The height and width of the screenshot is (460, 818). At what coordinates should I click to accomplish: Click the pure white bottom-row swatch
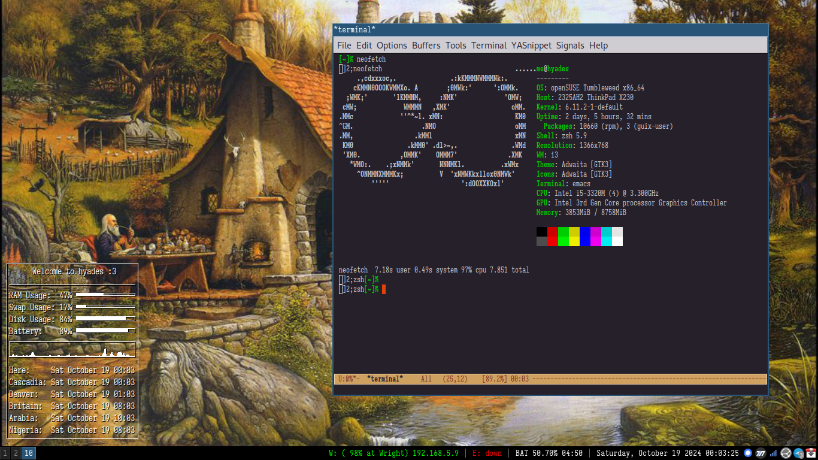tap(617, 241)
